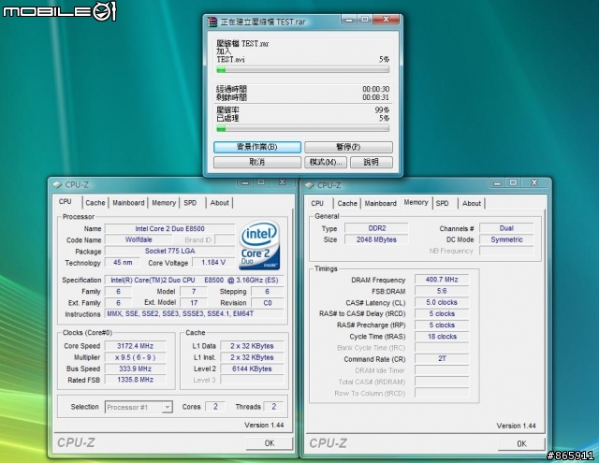Click the WinRAR icon in the TEST.rar title bar
599x463 pixels.
pyautogui.click(x=212, y=22)
